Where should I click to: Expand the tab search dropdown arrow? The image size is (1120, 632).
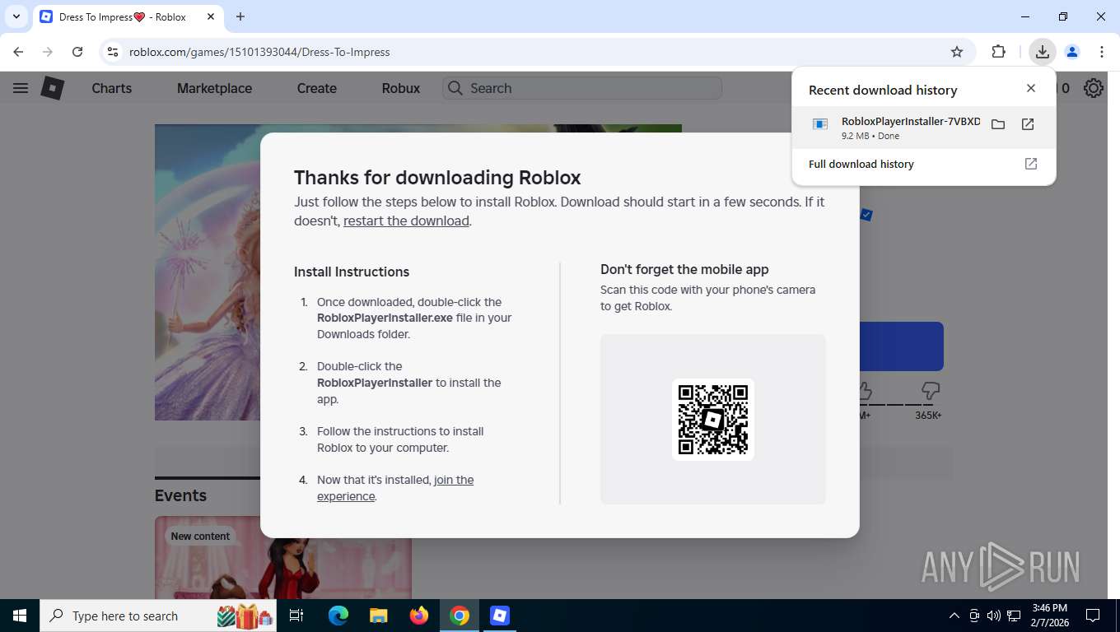point(16,16)
